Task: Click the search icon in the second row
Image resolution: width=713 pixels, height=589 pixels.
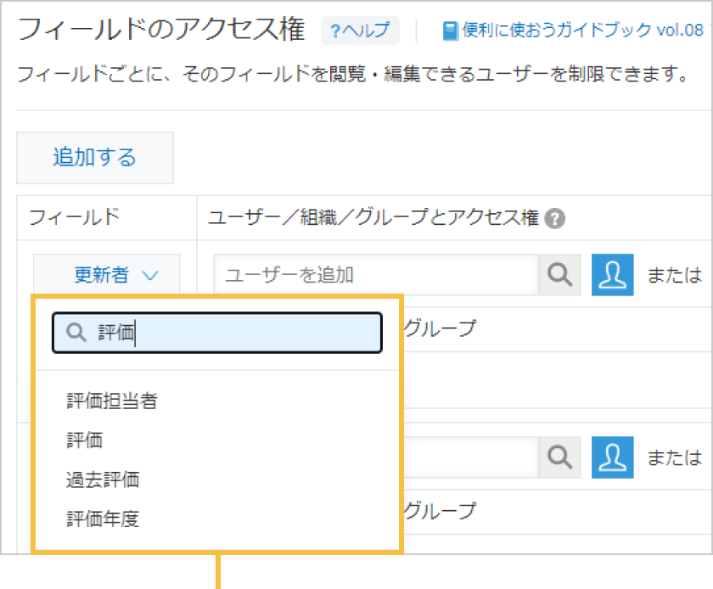Action: [x=559, y=457]
